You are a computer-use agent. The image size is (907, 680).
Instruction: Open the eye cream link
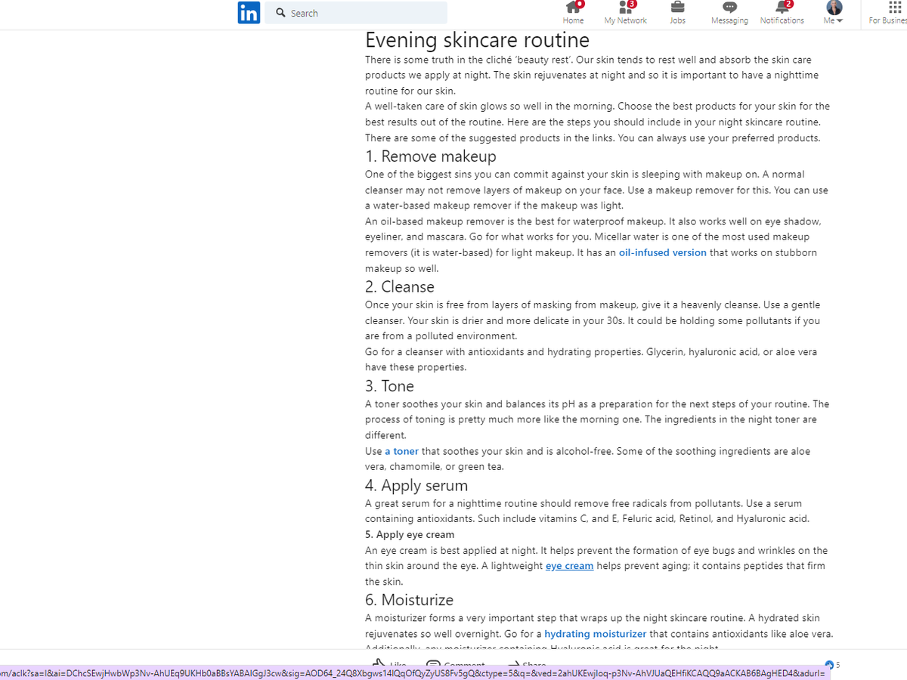coord(569,566)
